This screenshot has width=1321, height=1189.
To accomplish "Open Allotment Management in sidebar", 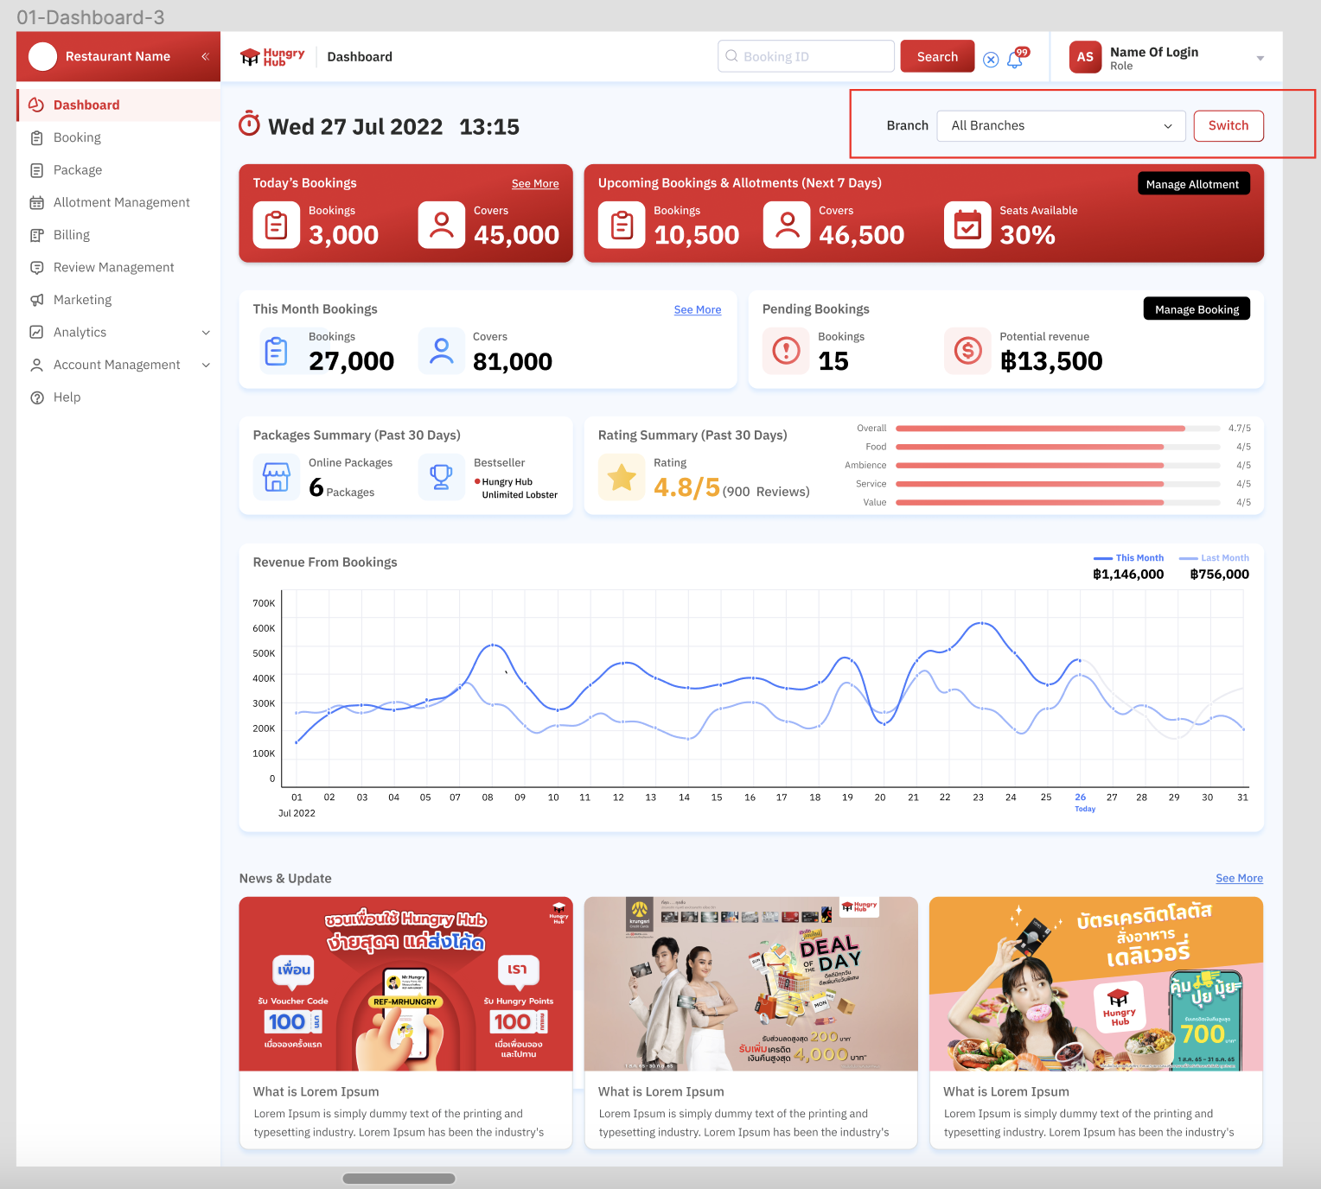I will (x=121, y=202).
